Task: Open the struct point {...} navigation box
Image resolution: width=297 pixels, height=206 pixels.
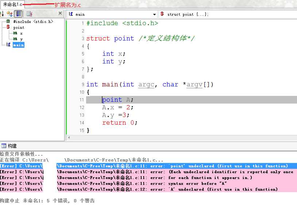Action: [x=227, y=14]
